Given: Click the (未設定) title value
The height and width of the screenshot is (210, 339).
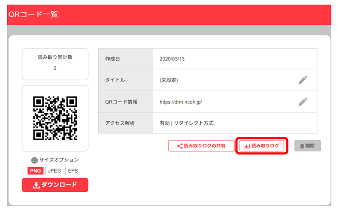Looking at the screenshot, I should coord(169,80).
